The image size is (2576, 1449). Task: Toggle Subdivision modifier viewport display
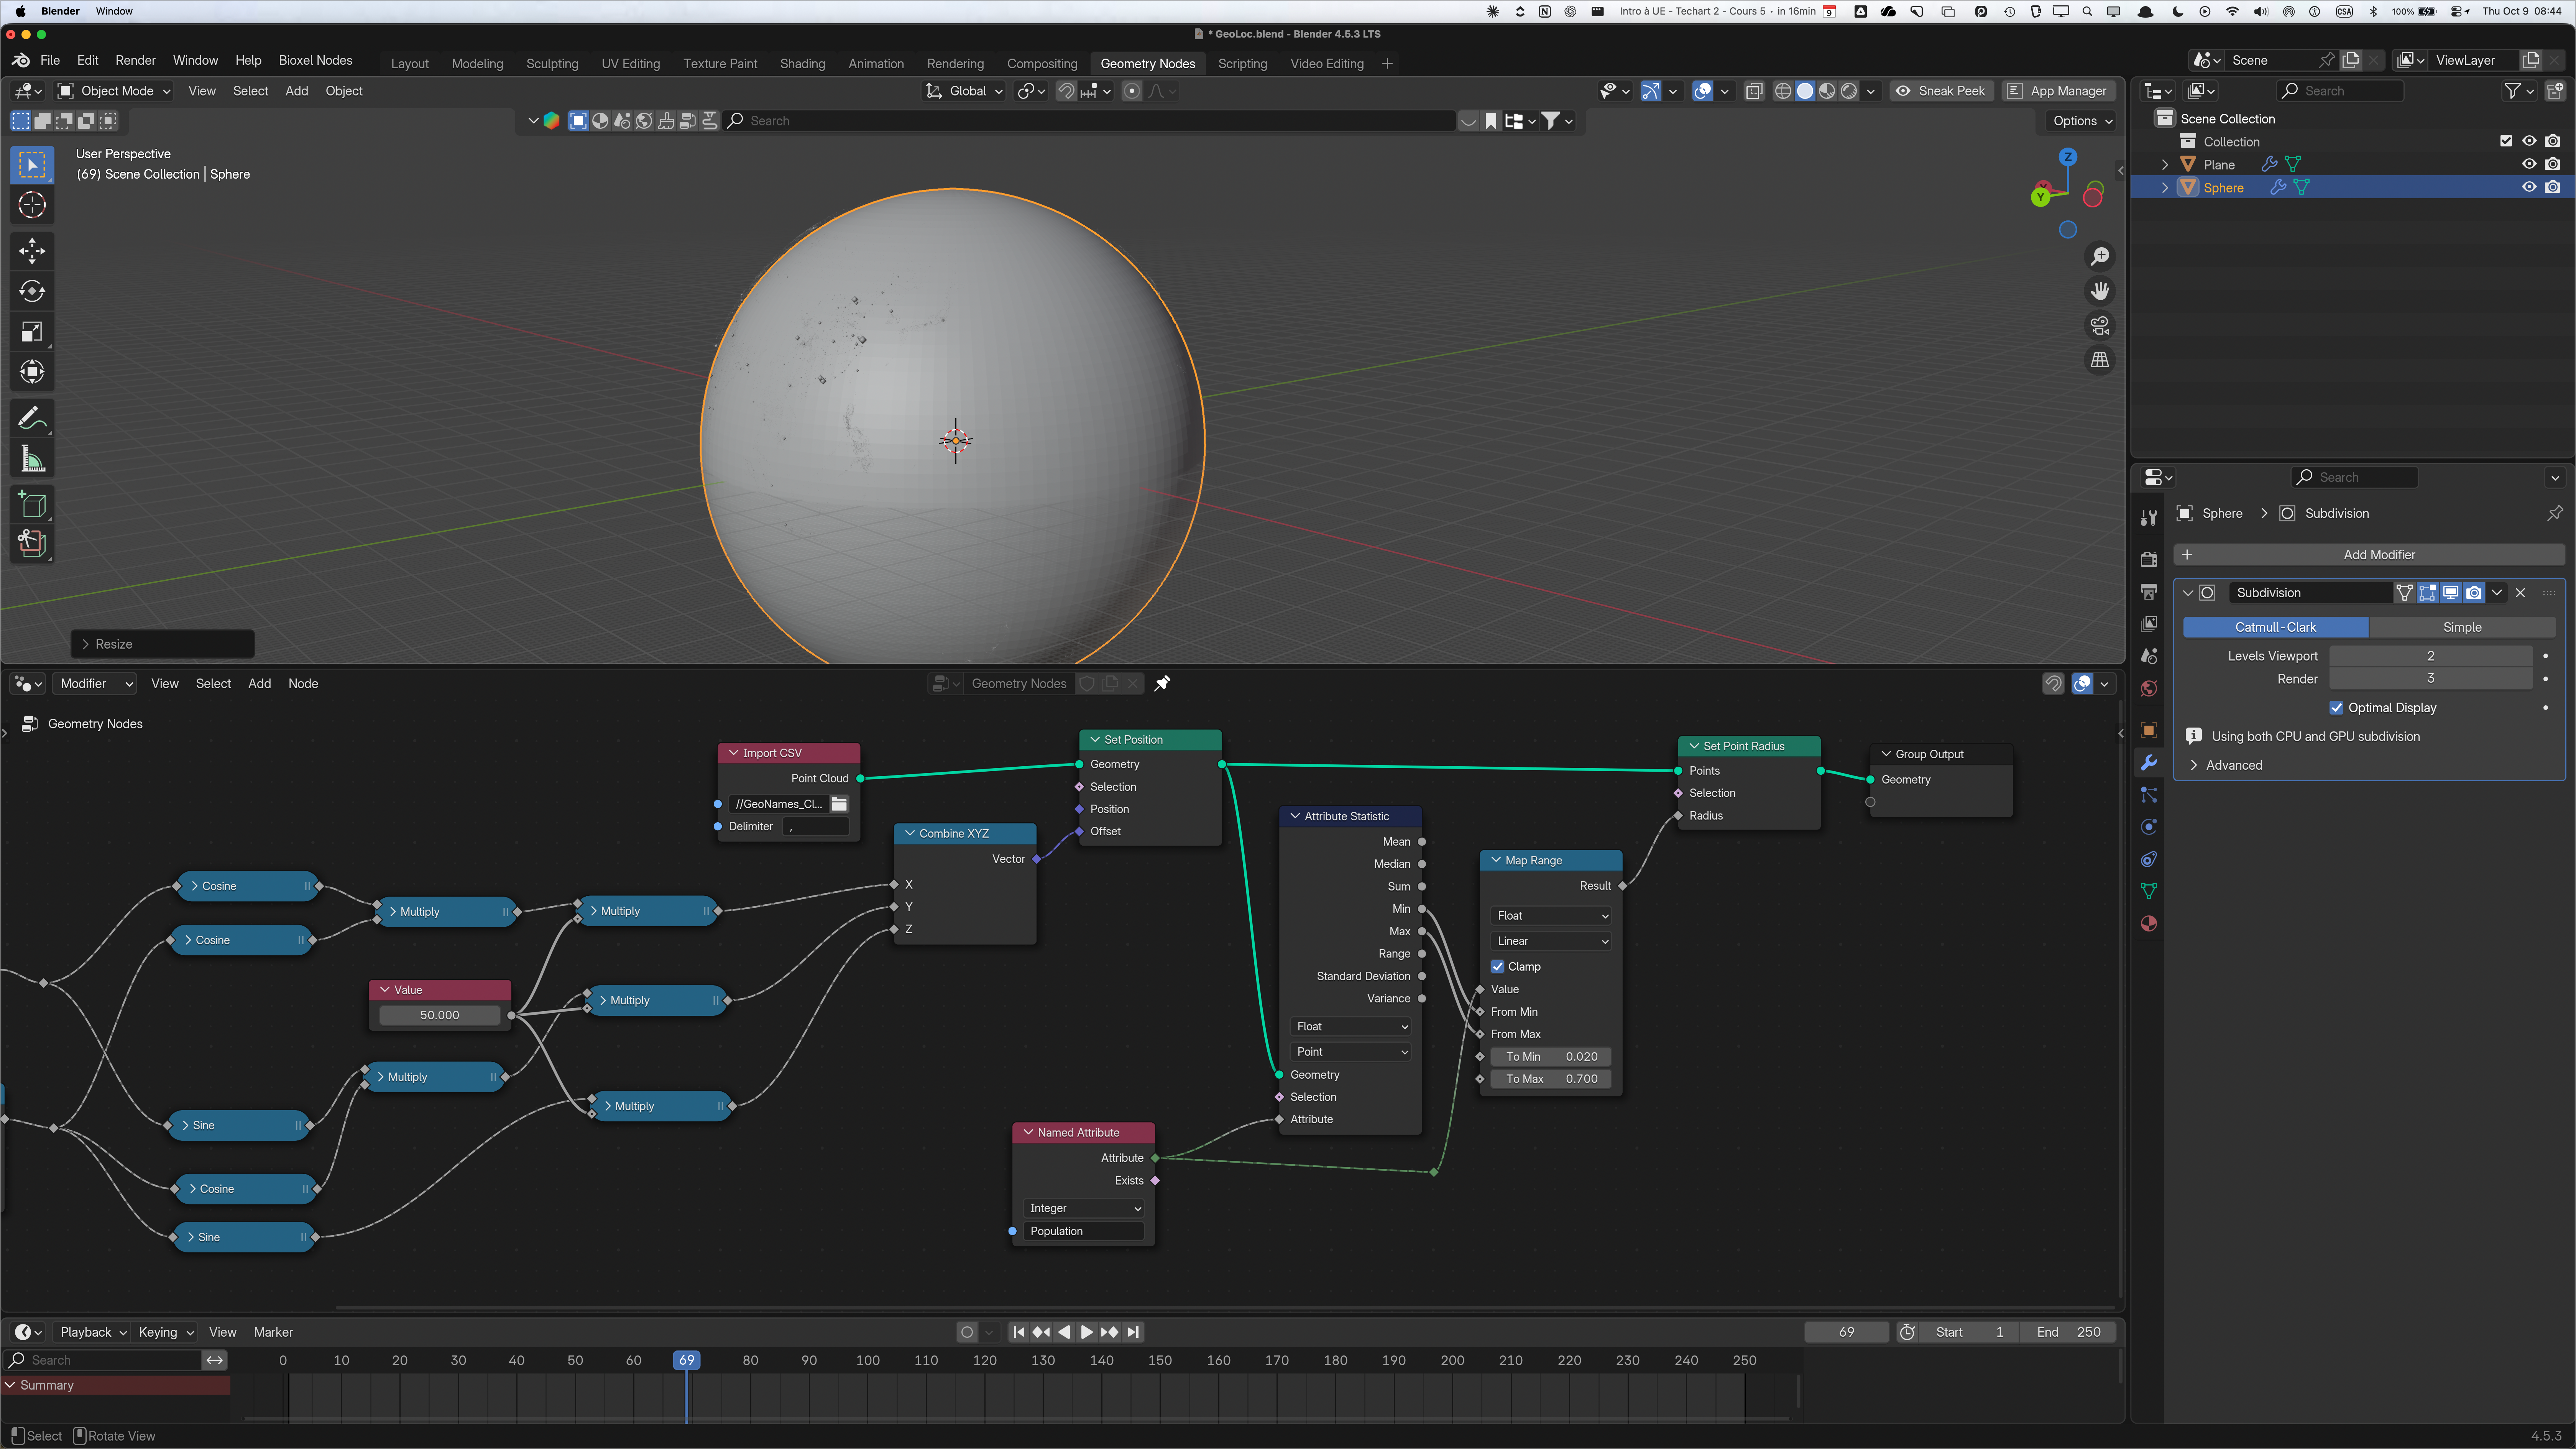(2451, 593)
